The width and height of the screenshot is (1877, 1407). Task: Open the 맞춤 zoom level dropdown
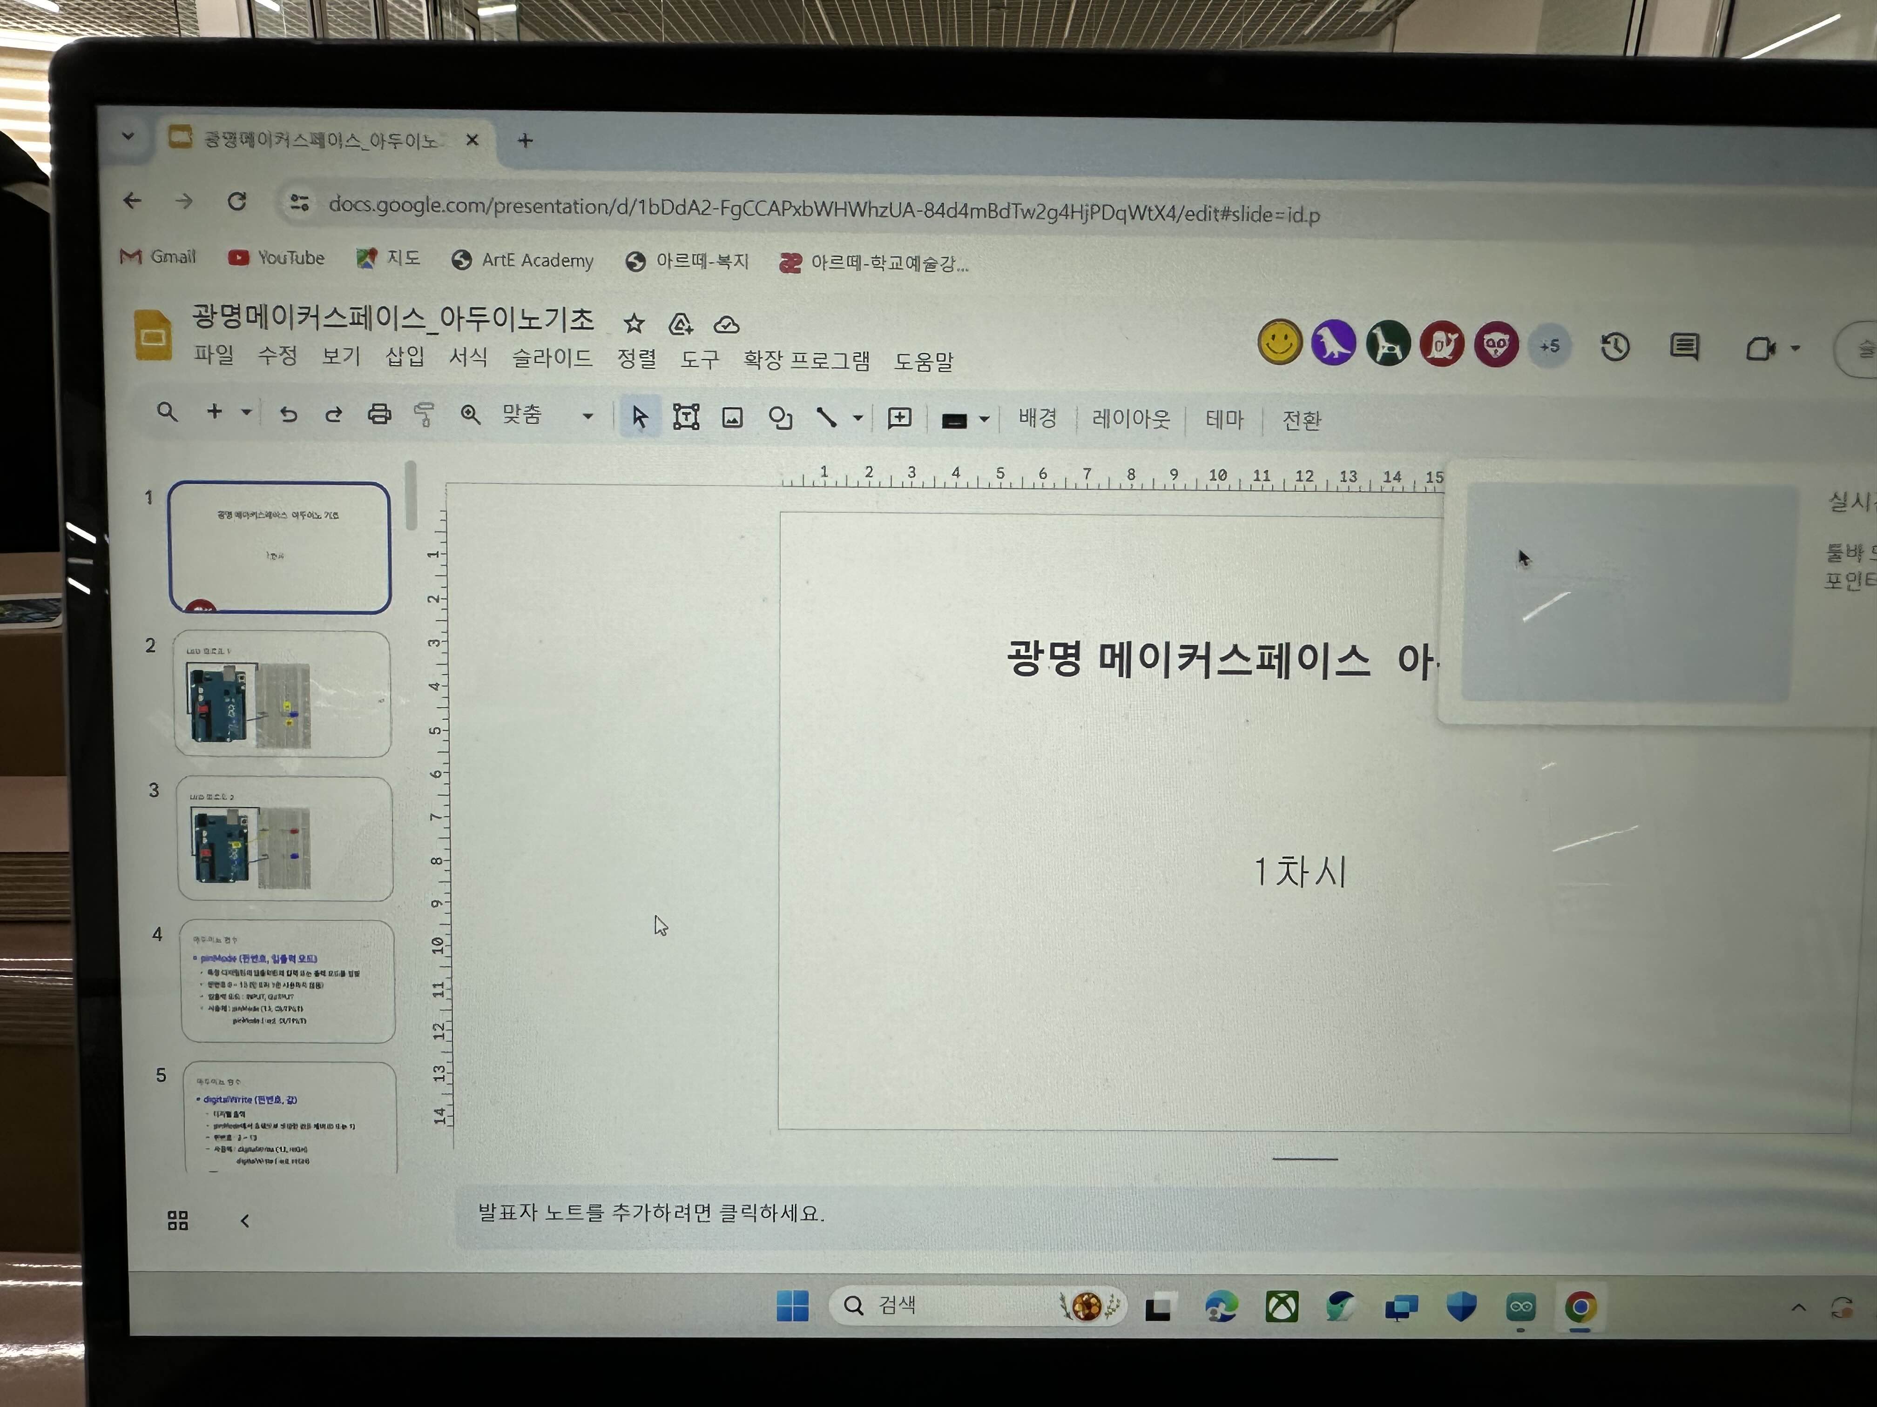(x=547, y=415)
